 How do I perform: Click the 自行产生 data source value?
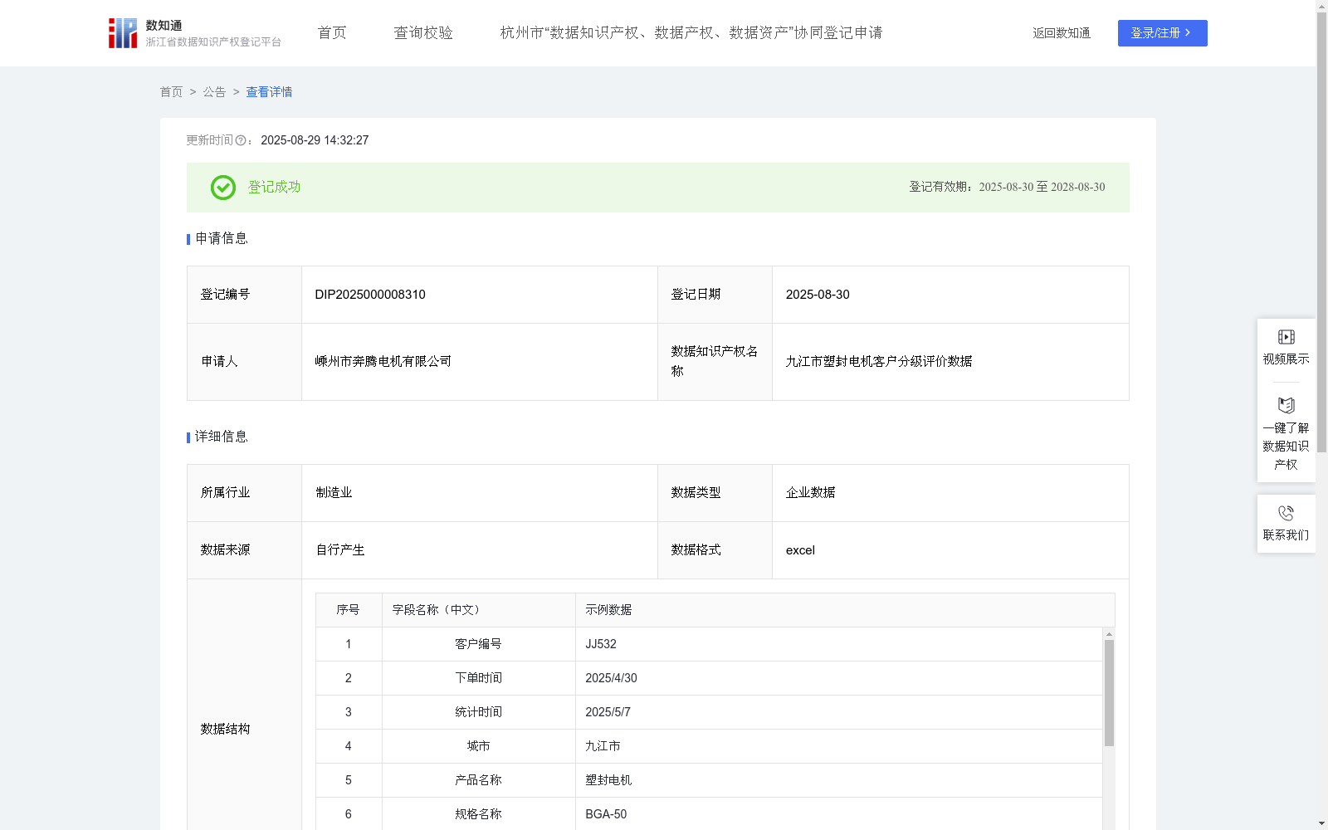(x=340, y=550)
